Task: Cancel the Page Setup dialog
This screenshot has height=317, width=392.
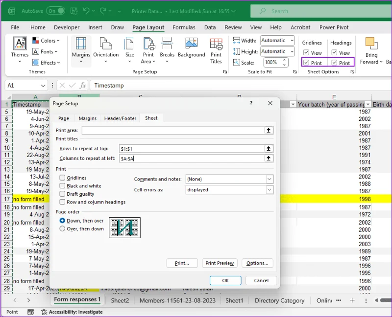Action: (261, 280)
